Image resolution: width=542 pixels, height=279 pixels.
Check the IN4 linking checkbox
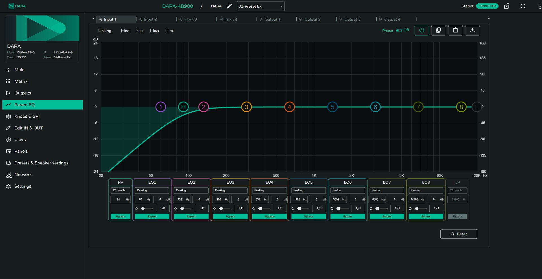(x=167, y=30)
